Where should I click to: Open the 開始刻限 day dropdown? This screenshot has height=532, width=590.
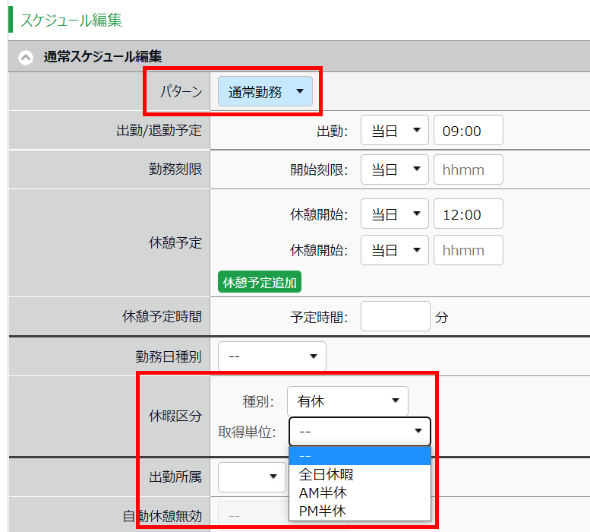395,170
